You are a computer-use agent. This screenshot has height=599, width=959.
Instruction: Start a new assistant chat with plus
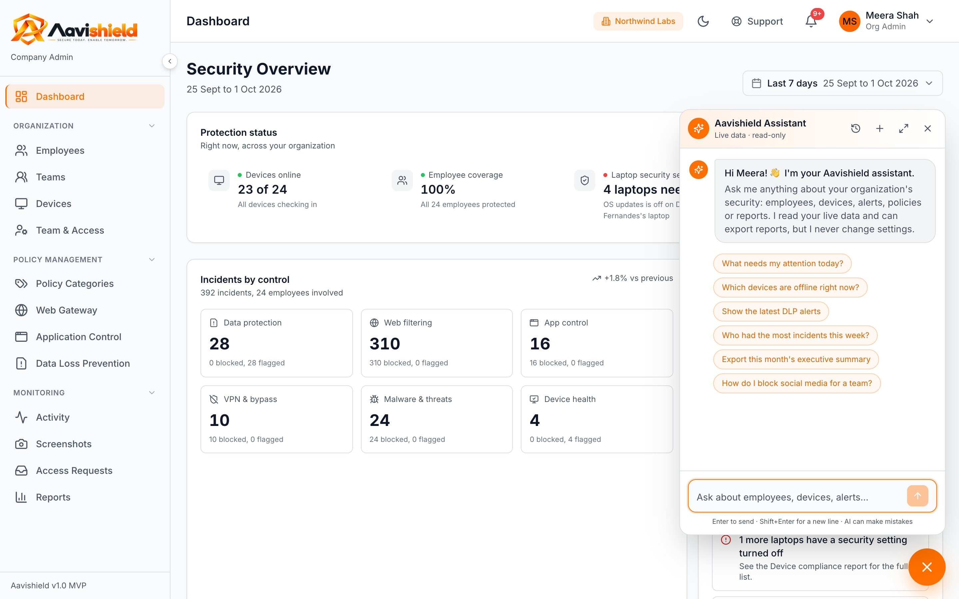click(879, 128)
